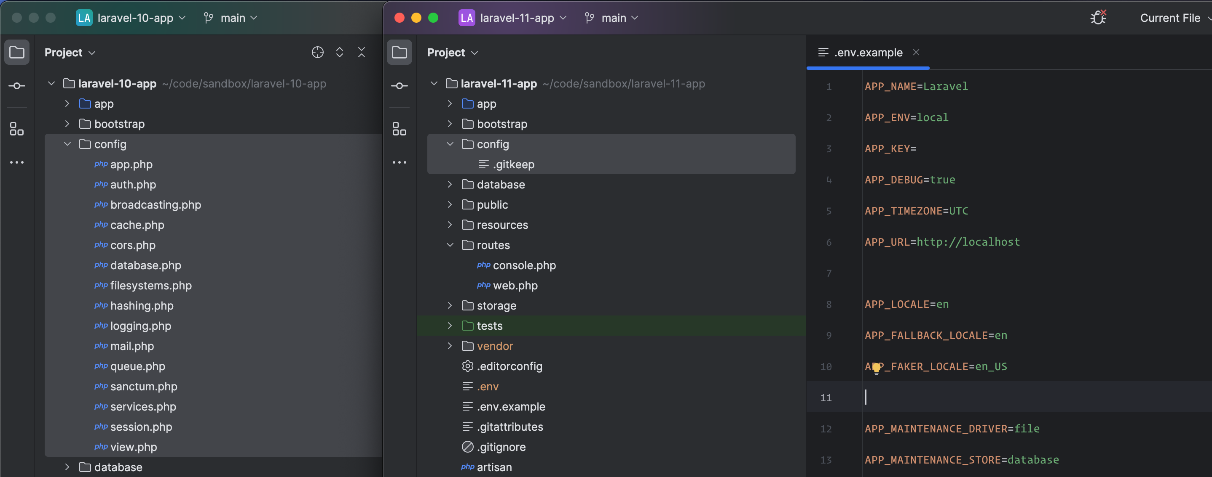
Task: Collapse the config folder in laravel-10-app
Action: 67,144
